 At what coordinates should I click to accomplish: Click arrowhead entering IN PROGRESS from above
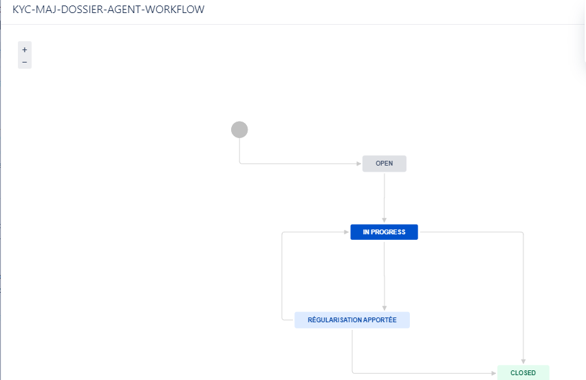(384, 221)
